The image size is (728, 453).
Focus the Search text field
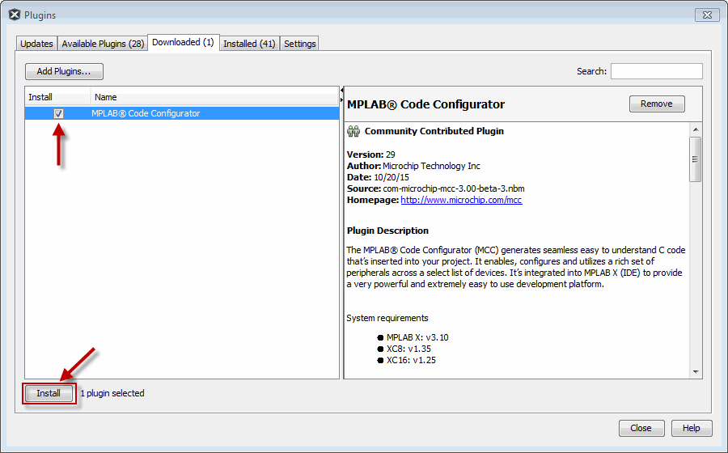point(656,71)
